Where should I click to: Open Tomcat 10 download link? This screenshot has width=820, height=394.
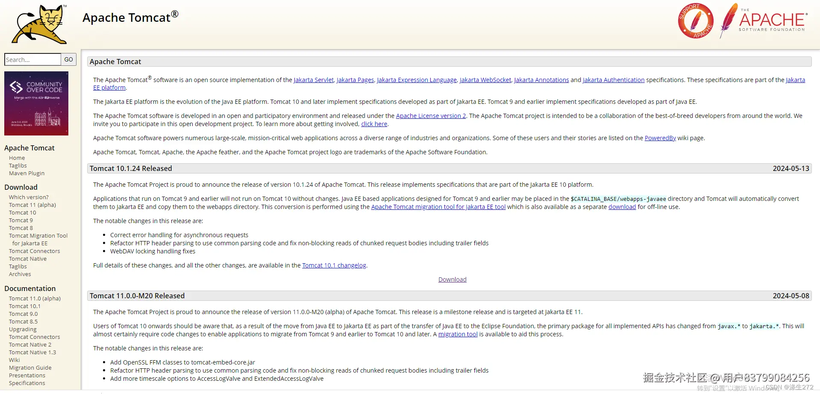(x=22, y=212)
